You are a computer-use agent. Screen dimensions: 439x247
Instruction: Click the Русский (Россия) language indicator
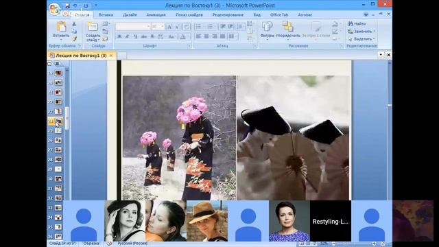[132, 244]
